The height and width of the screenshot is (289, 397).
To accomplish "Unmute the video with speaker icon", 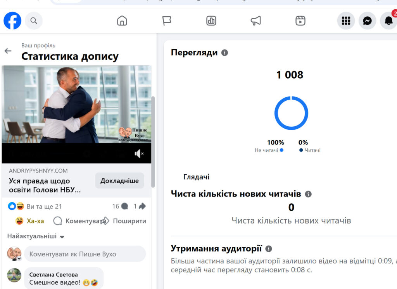I will point(139,154).
